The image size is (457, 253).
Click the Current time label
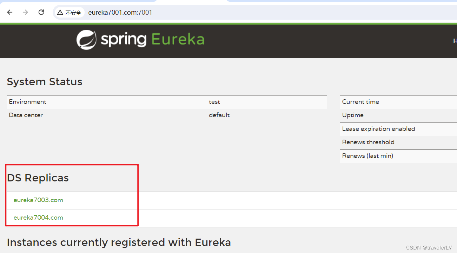coord(360,102)
